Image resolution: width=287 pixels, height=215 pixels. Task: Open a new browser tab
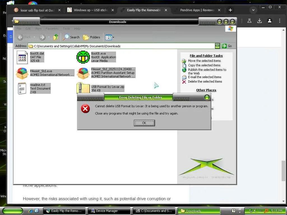[x=230, y=10]
